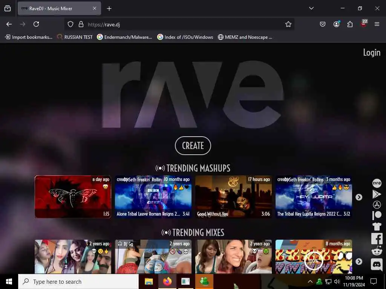This screenshot has height=289, width=386.
Task: View site security via the padlock icon
Action: pyautogui.click(x=81, y=24)
